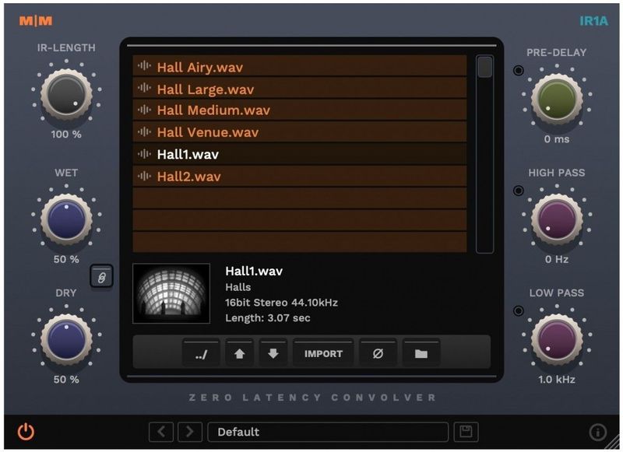Select Hall Venue.wav in the list

tap(300, 132)
